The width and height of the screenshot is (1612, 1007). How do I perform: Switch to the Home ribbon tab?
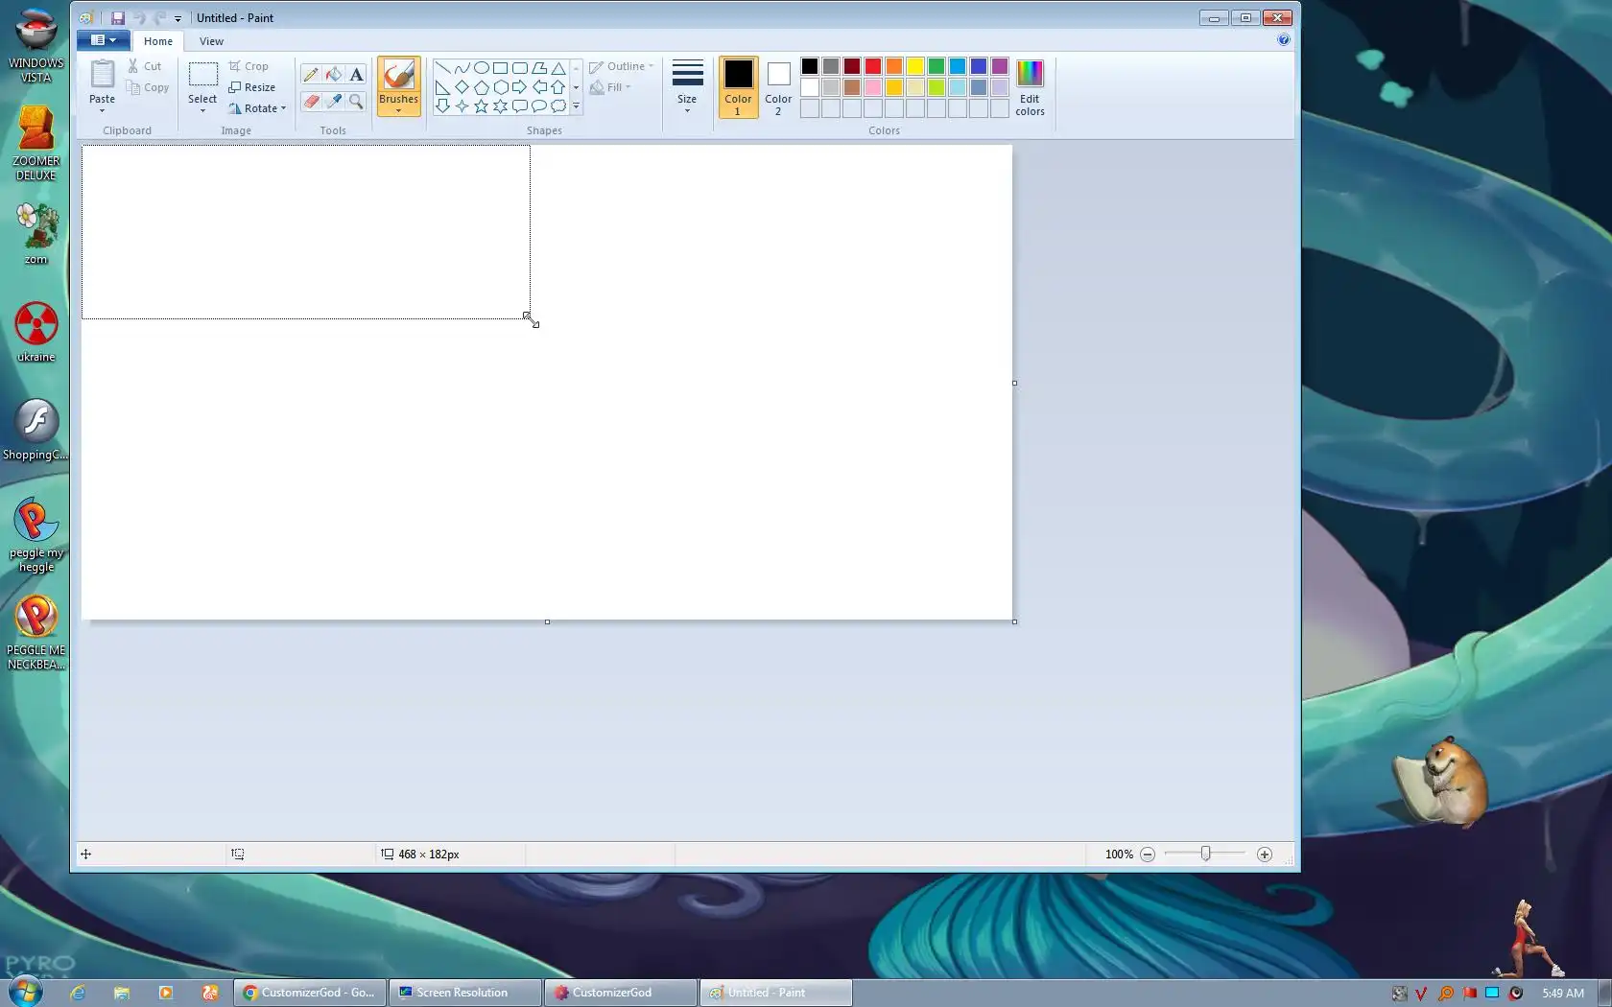coord(158,41)
